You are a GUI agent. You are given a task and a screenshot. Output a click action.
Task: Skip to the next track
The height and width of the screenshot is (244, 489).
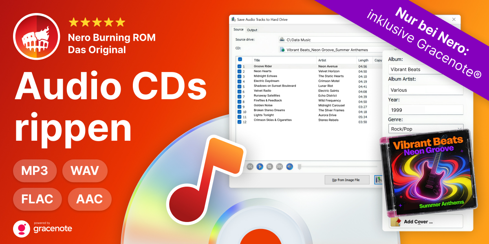(280, 166)
